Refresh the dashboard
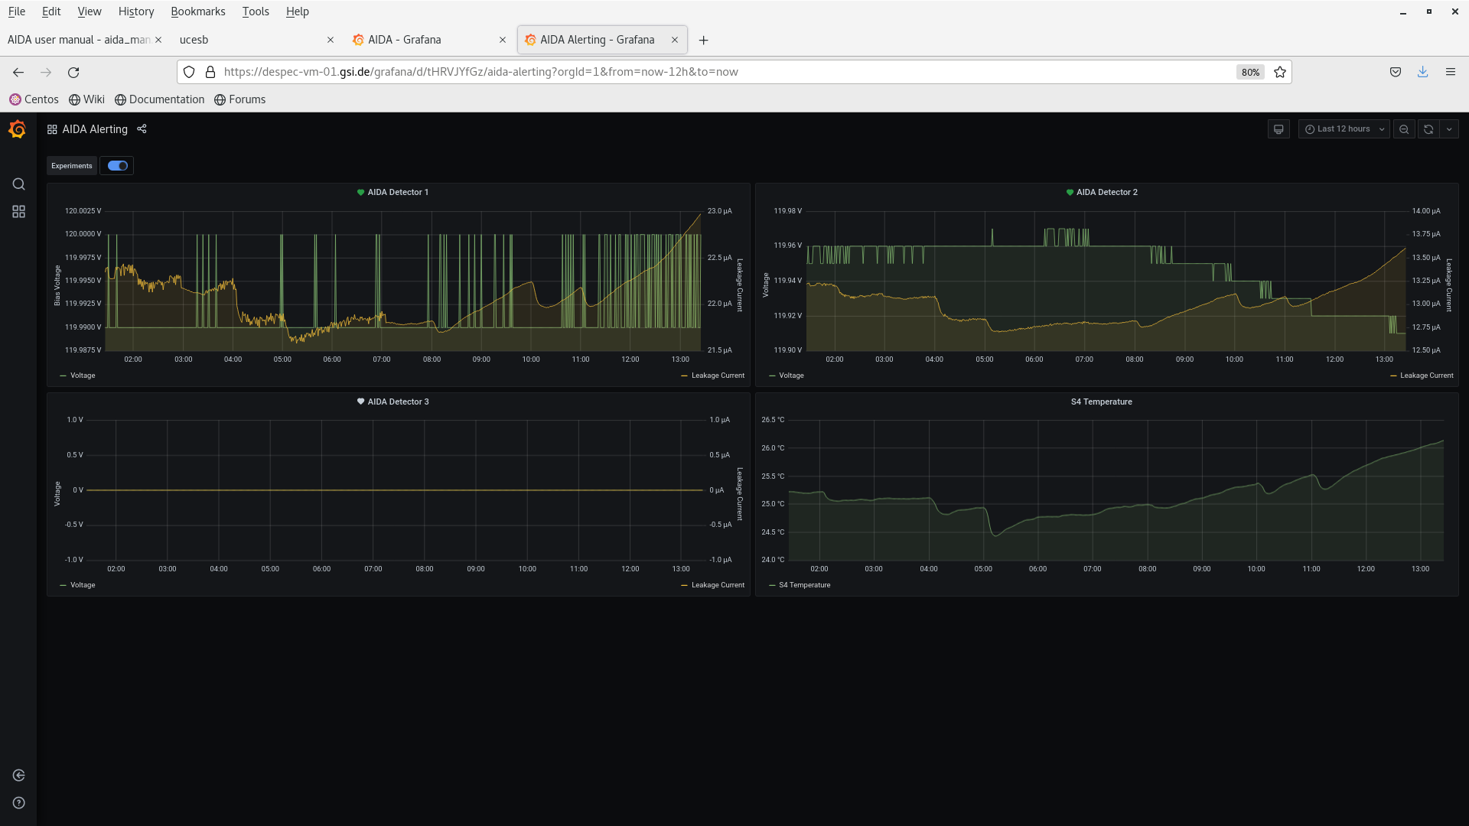Screen dimensions: 1469x826 (1428, 129)
